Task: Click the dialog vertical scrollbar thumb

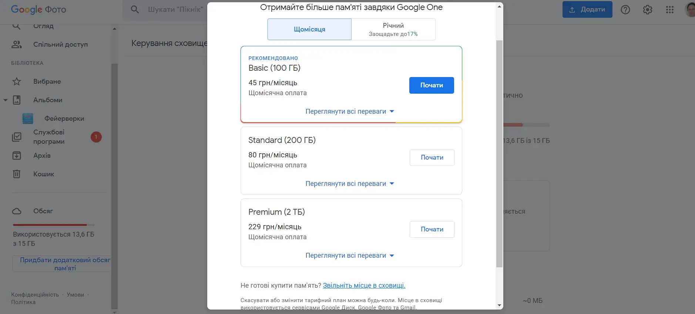Action: click(500, 154)
